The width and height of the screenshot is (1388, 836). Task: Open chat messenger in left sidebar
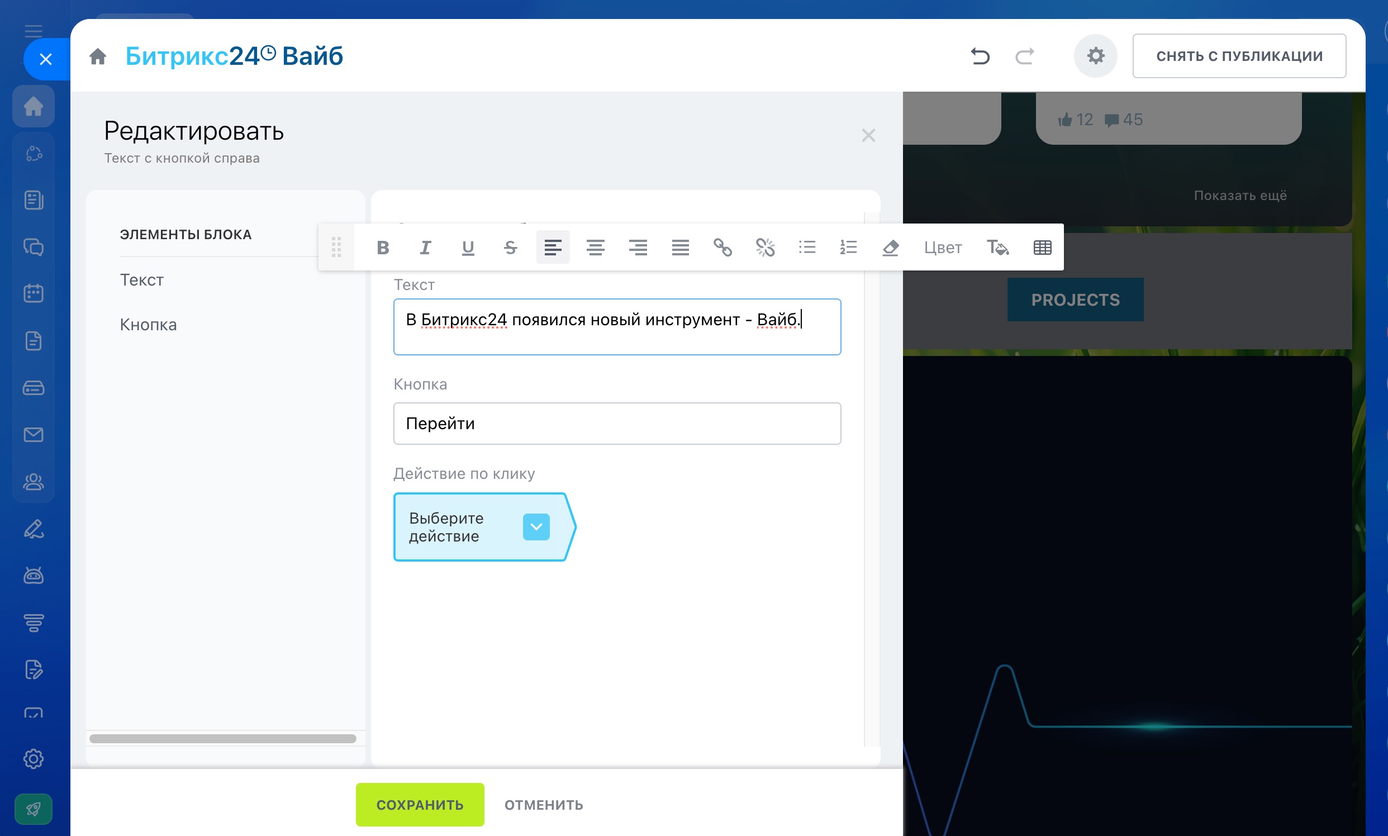[34, 247]
